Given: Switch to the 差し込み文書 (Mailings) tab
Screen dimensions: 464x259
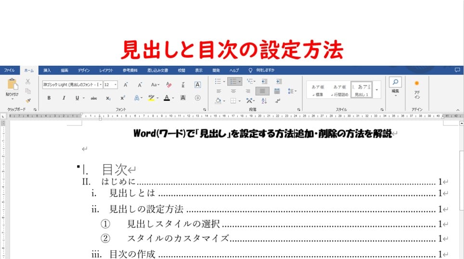Looking at the screenshot, I should point(158,70).
